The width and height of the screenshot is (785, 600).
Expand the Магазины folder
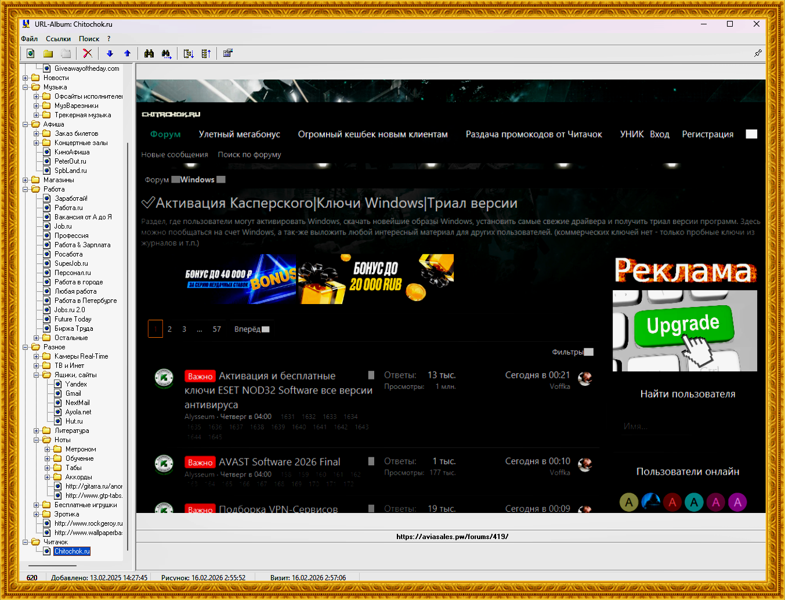(x=25, y=180)
